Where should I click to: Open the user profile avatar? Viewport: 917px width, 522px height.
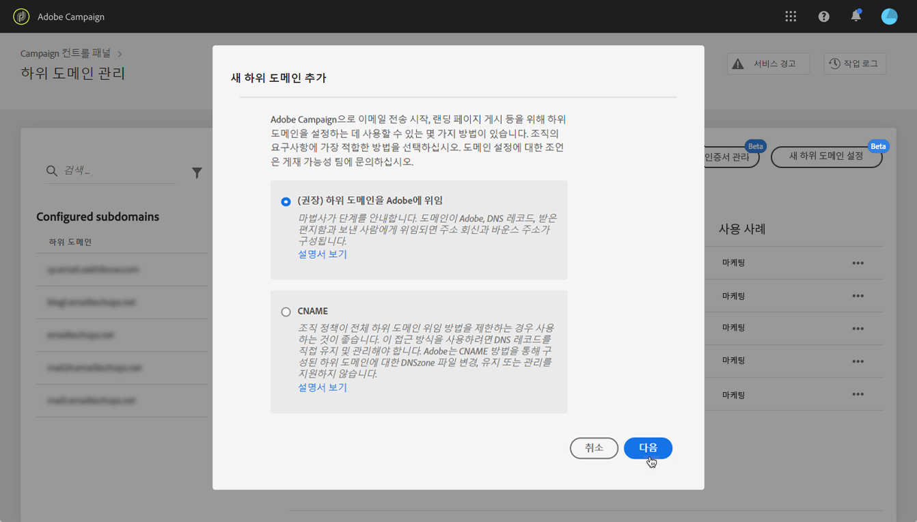click(889, 16)
